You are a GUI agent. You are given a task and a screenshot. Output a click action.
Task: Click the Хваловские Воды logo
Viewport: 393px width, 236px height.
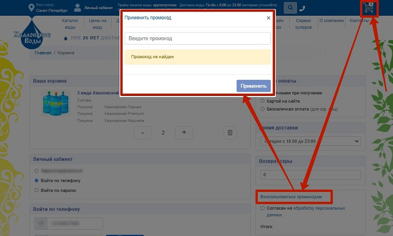(x=33, y=35)
